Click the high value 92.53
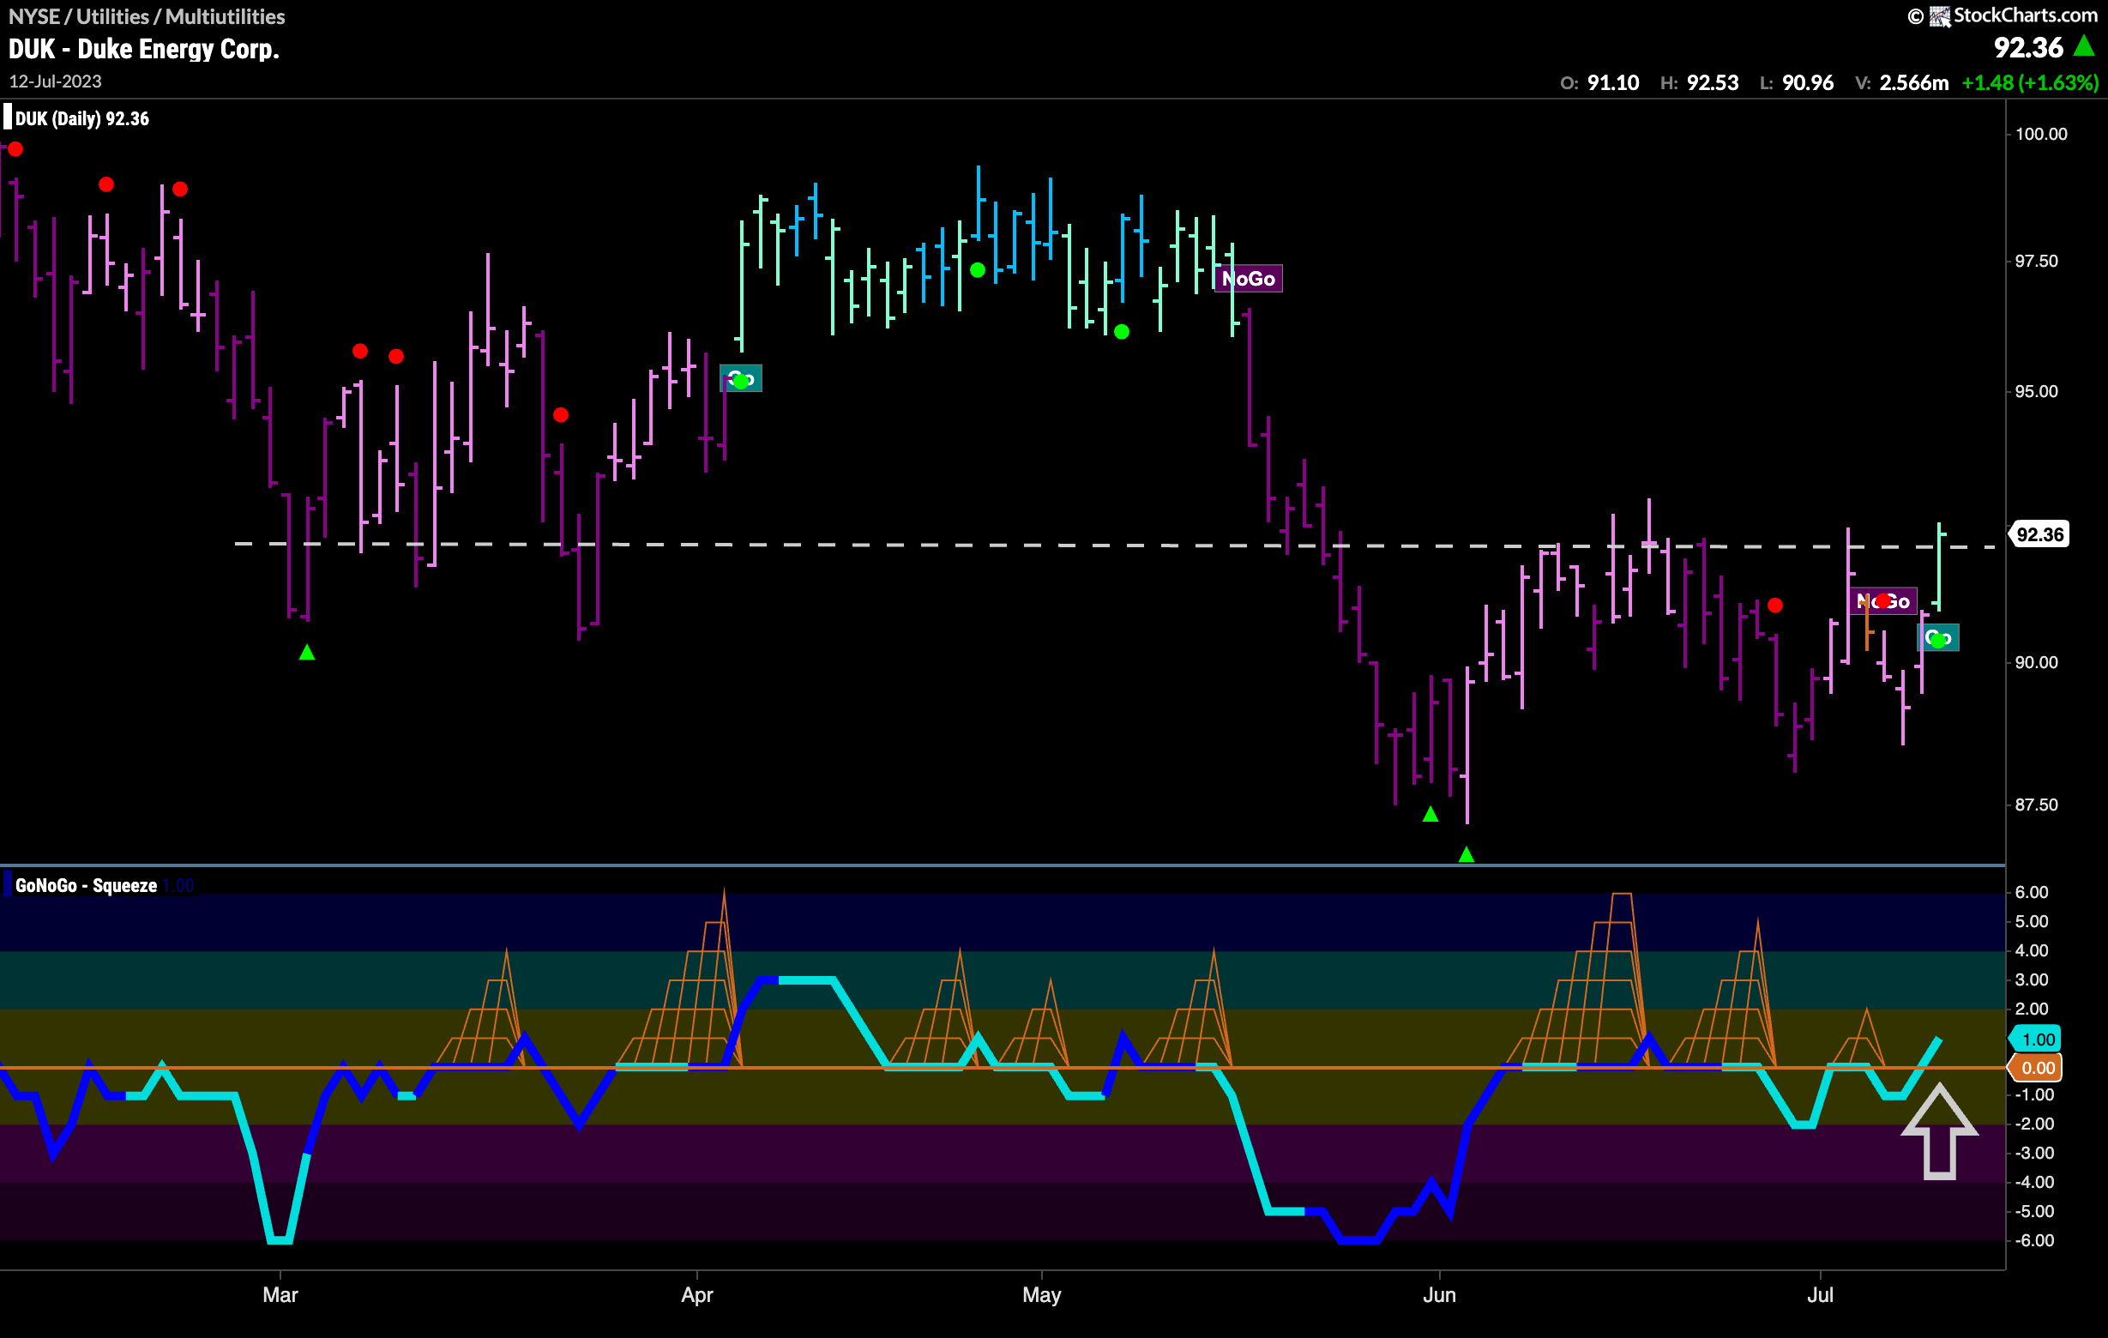The width and height of the screenshot is (2108, 1338). tap(1713, 83)
